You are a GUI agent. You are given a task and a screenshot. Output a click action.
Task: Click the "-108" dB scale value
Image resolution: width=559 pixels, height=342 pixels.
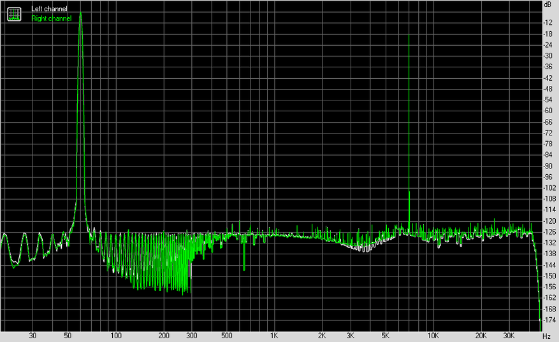tap(549, 199)
